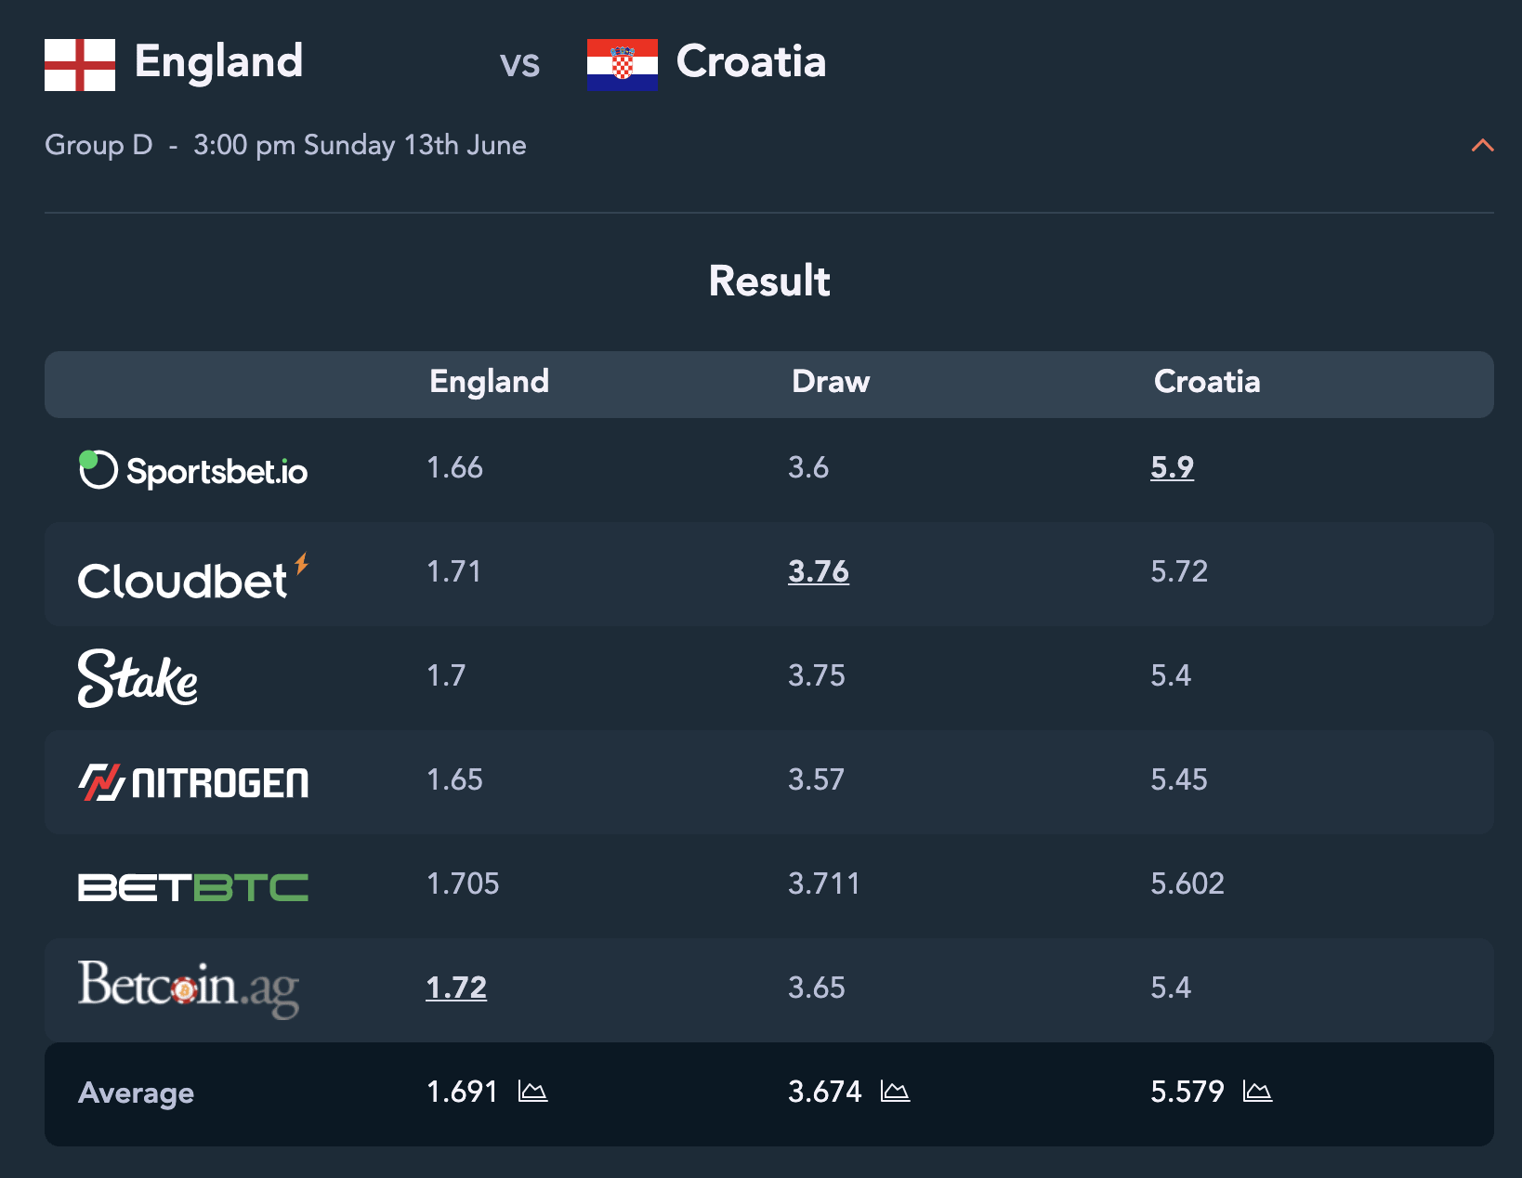Image resolution: width=1522 pixels, height=1178 pixels.
Task: Click the Draw column header
Action: pos(831,382)
